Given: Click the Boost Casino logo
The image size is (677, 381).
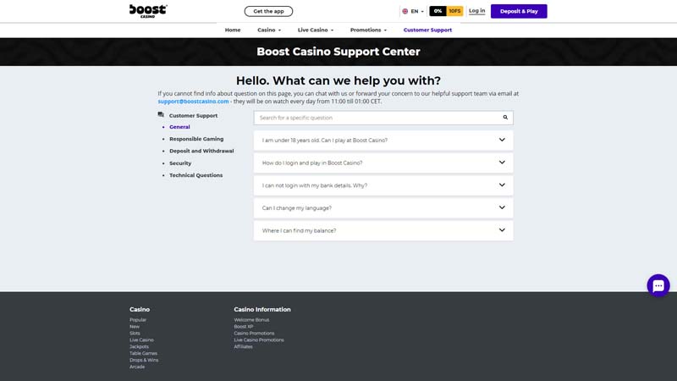Looking at the screenshot, I should [148, 10].
